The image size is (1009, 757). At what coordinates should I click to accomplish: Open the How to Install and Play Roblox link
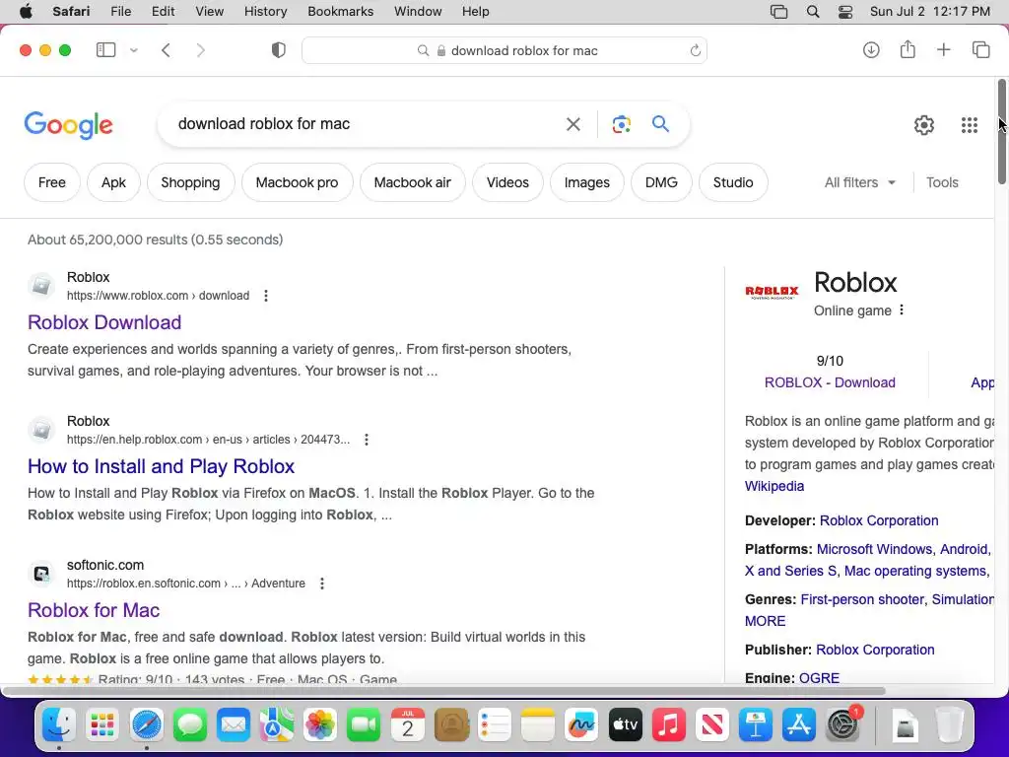tap(161, 466)
